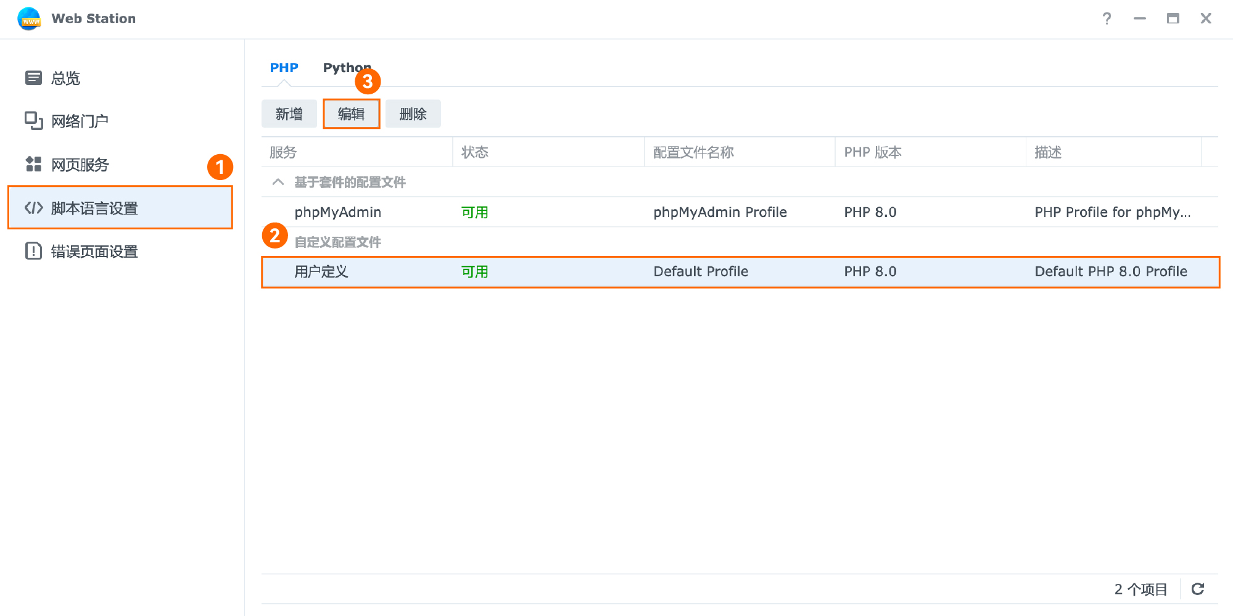
Task: Switch to the Python tab
Action: click(x=346, y=68)
